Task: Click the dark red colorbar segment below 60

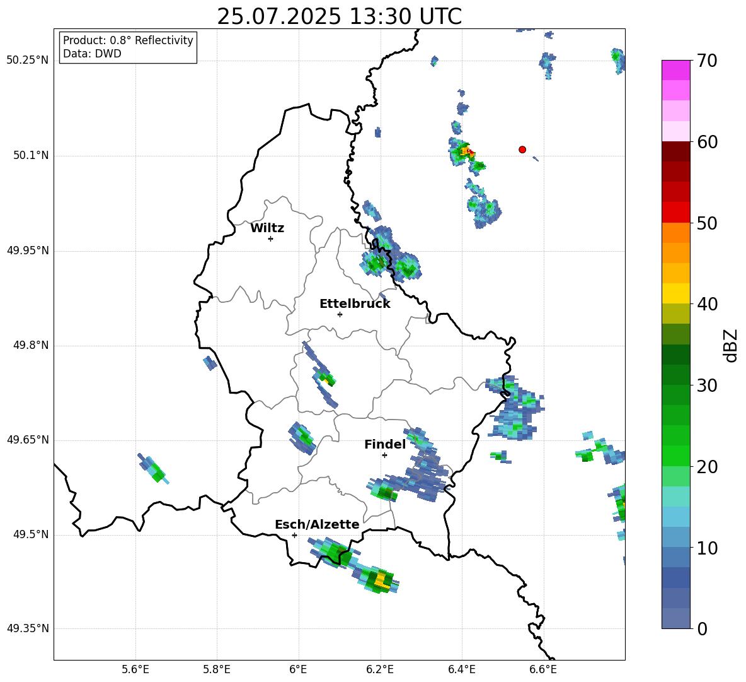Action: pyautogui.click(x=675, y=151)
